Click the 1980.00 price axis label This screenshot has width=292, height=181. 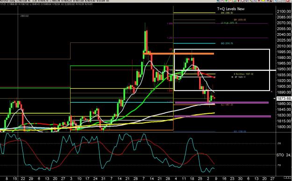[284, 57]
